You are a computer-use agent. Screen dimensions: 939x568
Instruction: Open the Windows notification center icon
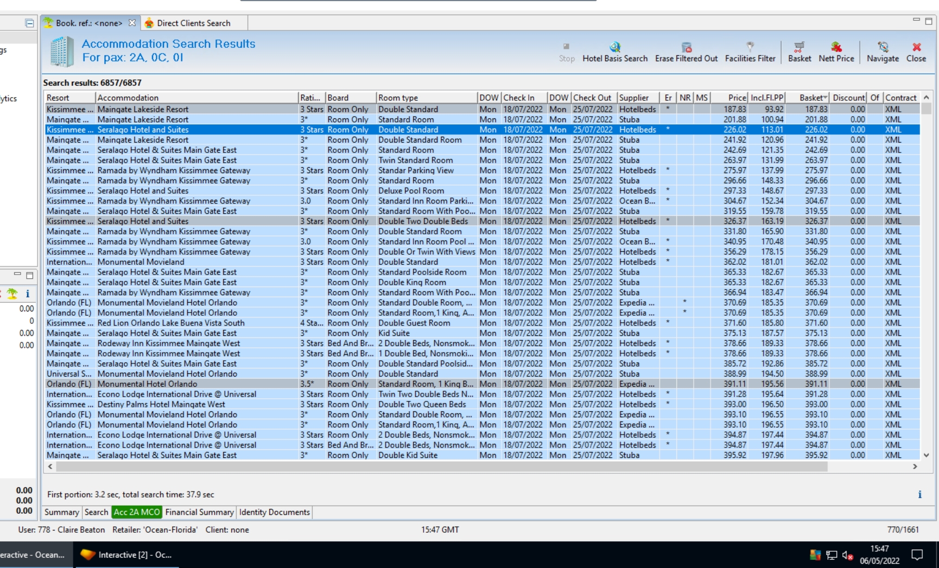[x=917, y=554]
